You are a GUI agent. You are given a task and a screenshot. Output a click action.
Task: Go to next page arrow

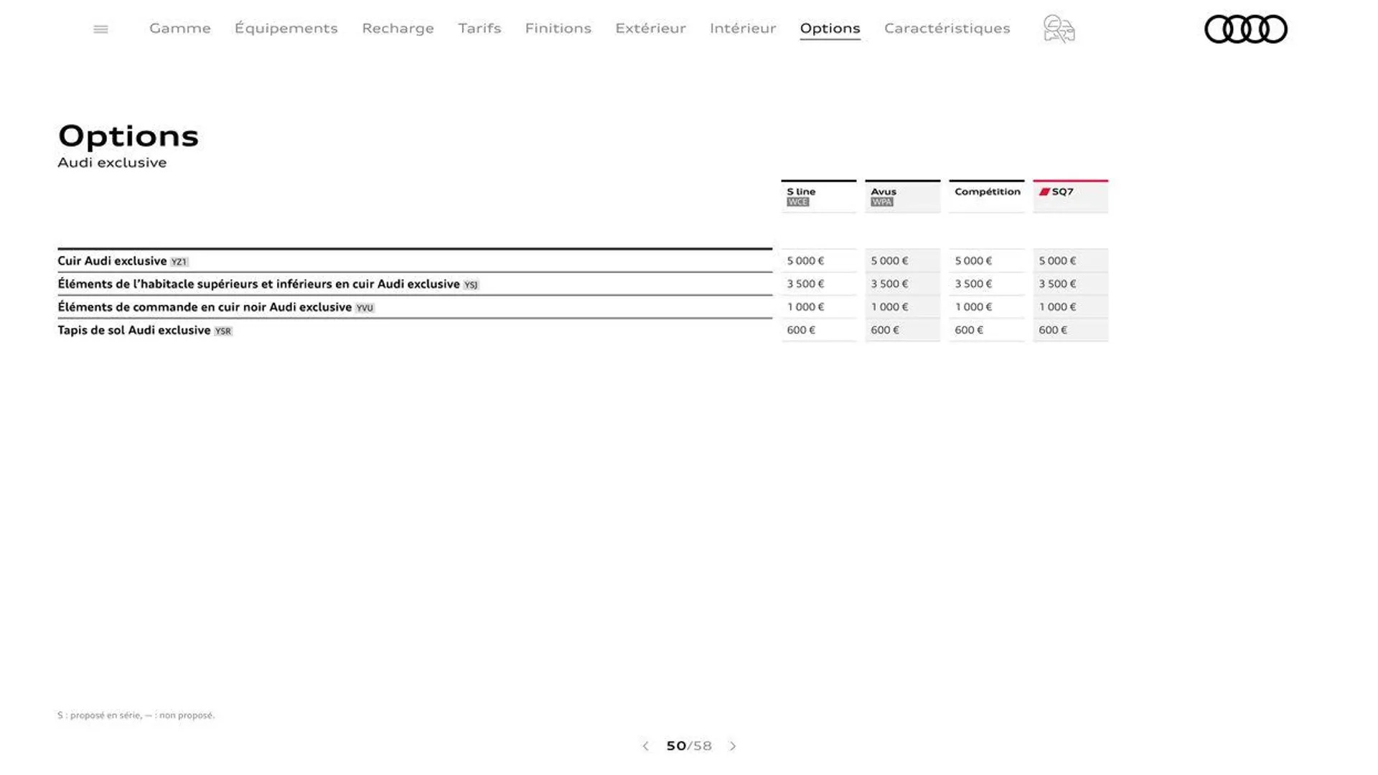coord(733,746)
